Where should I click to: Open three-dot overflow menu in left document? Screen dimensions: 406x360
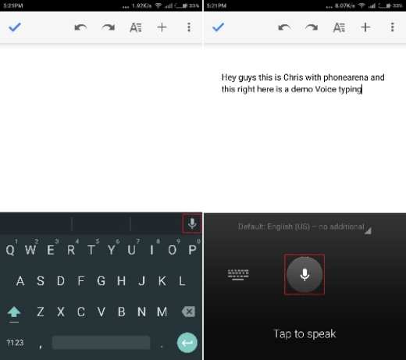coord(189,27)
